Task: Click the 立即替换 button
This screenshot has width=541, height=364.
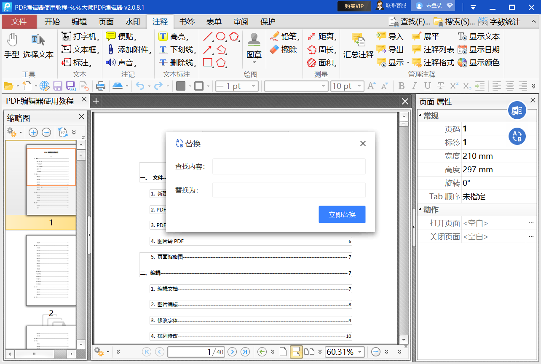Action: 342,214
